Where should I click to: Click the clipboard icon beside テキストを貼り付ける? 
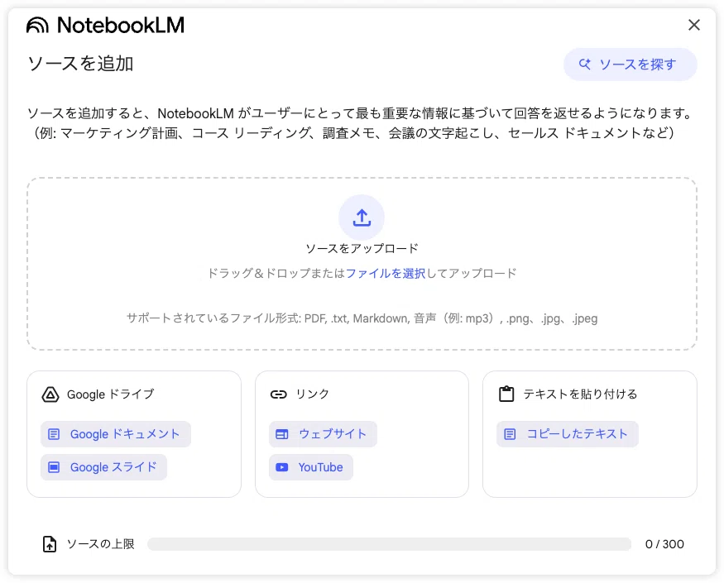point(506,394)
